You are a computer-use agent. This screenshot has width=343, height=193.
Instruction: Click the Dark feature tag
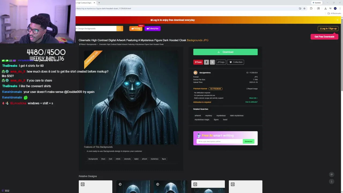click(x=110, y=159)
